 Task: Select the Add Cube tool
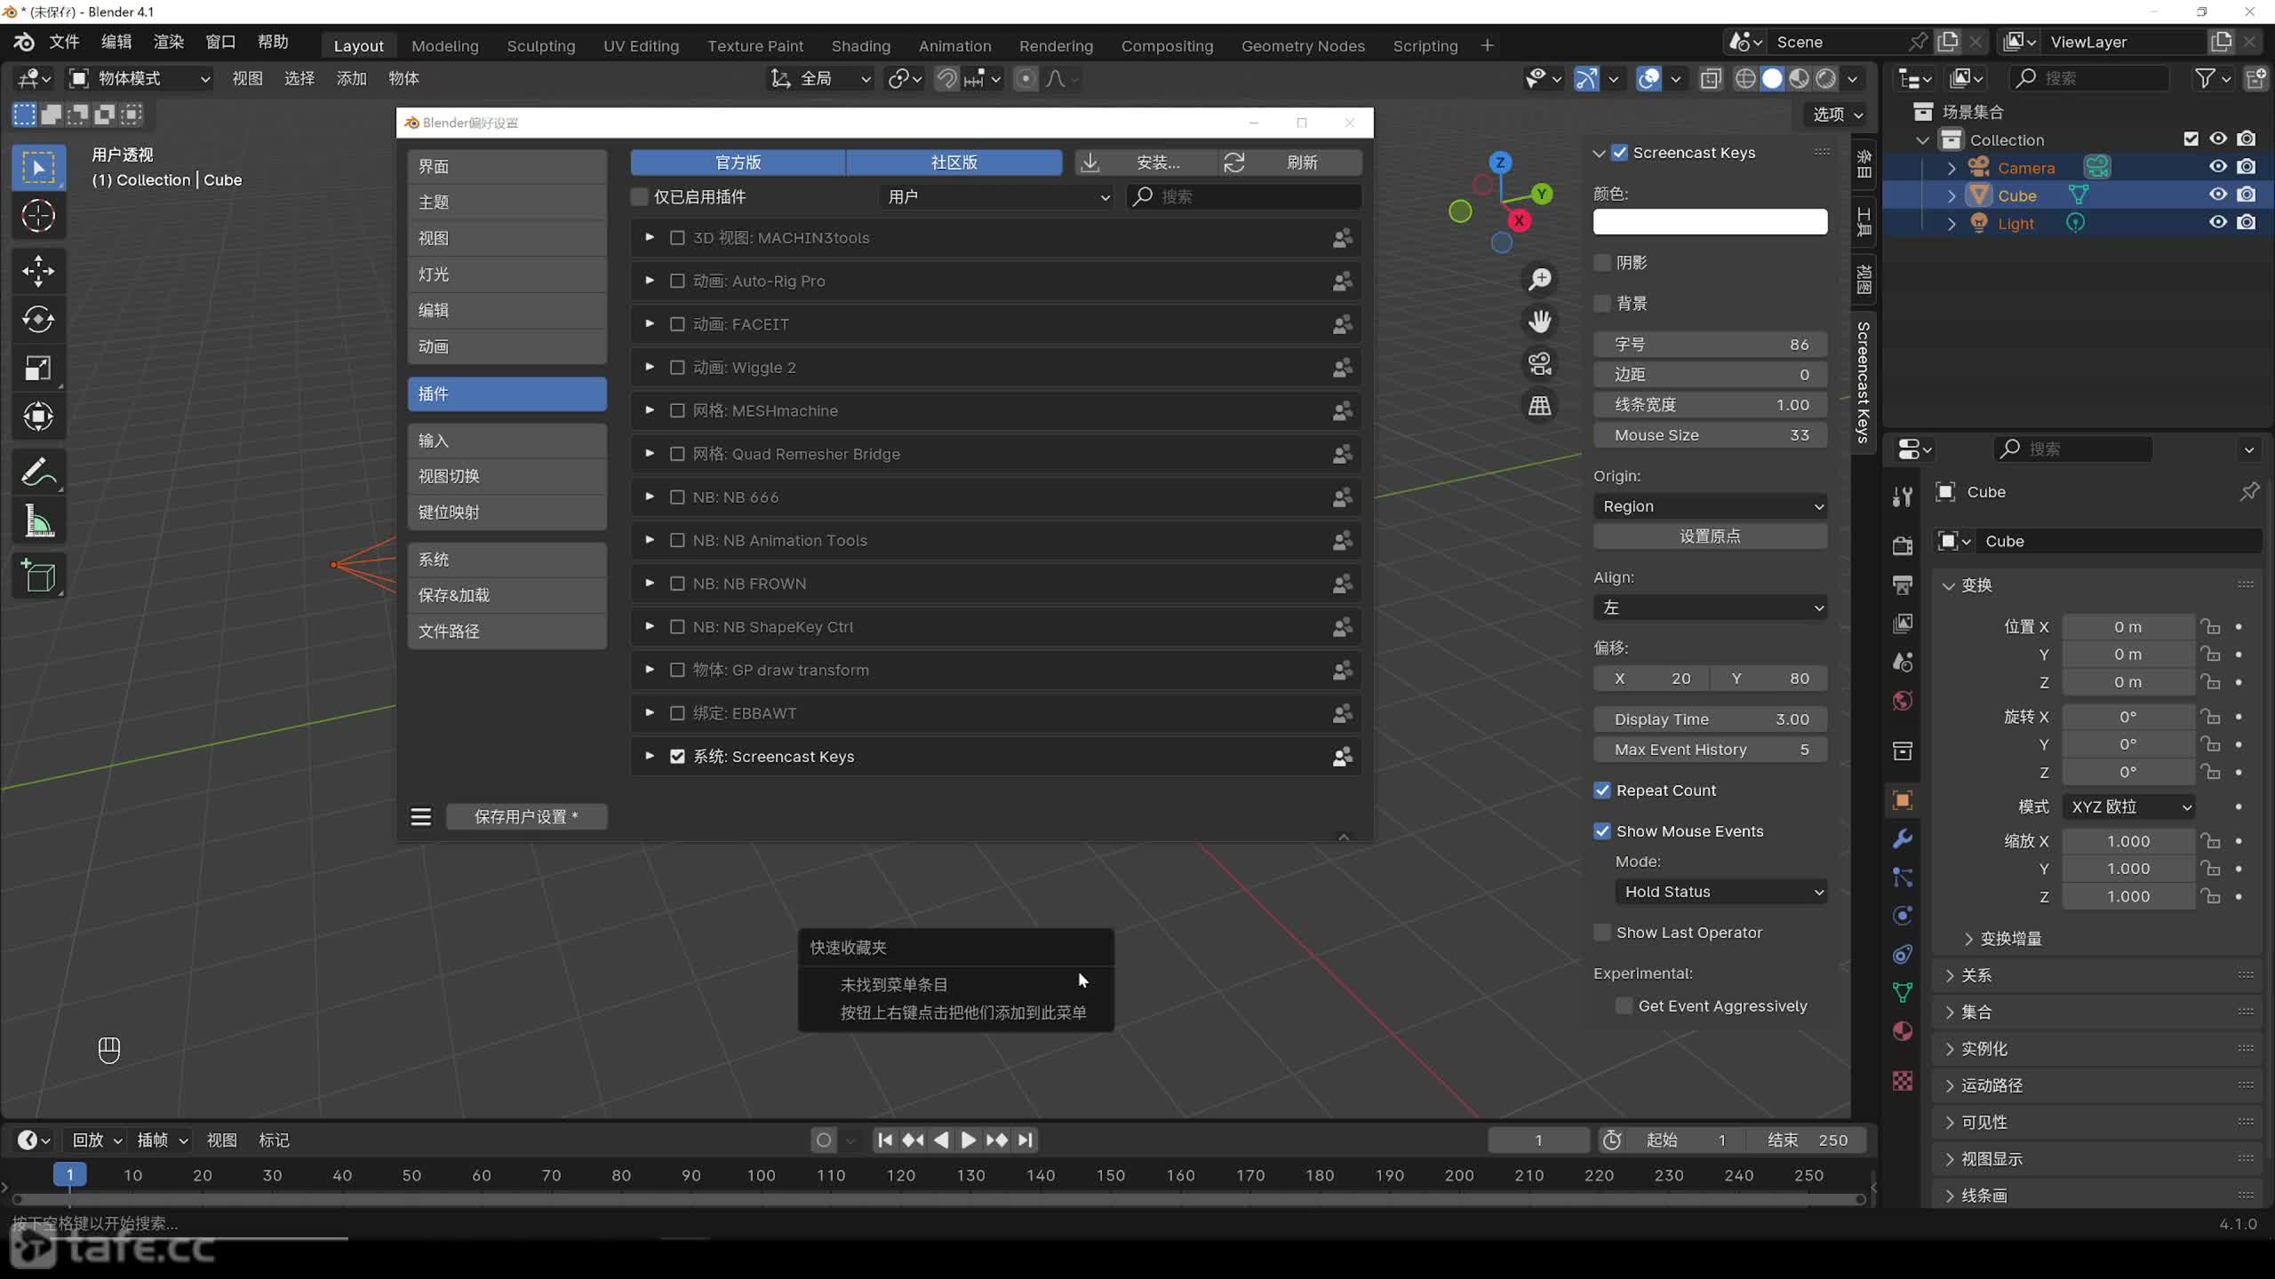pos(38,576)
